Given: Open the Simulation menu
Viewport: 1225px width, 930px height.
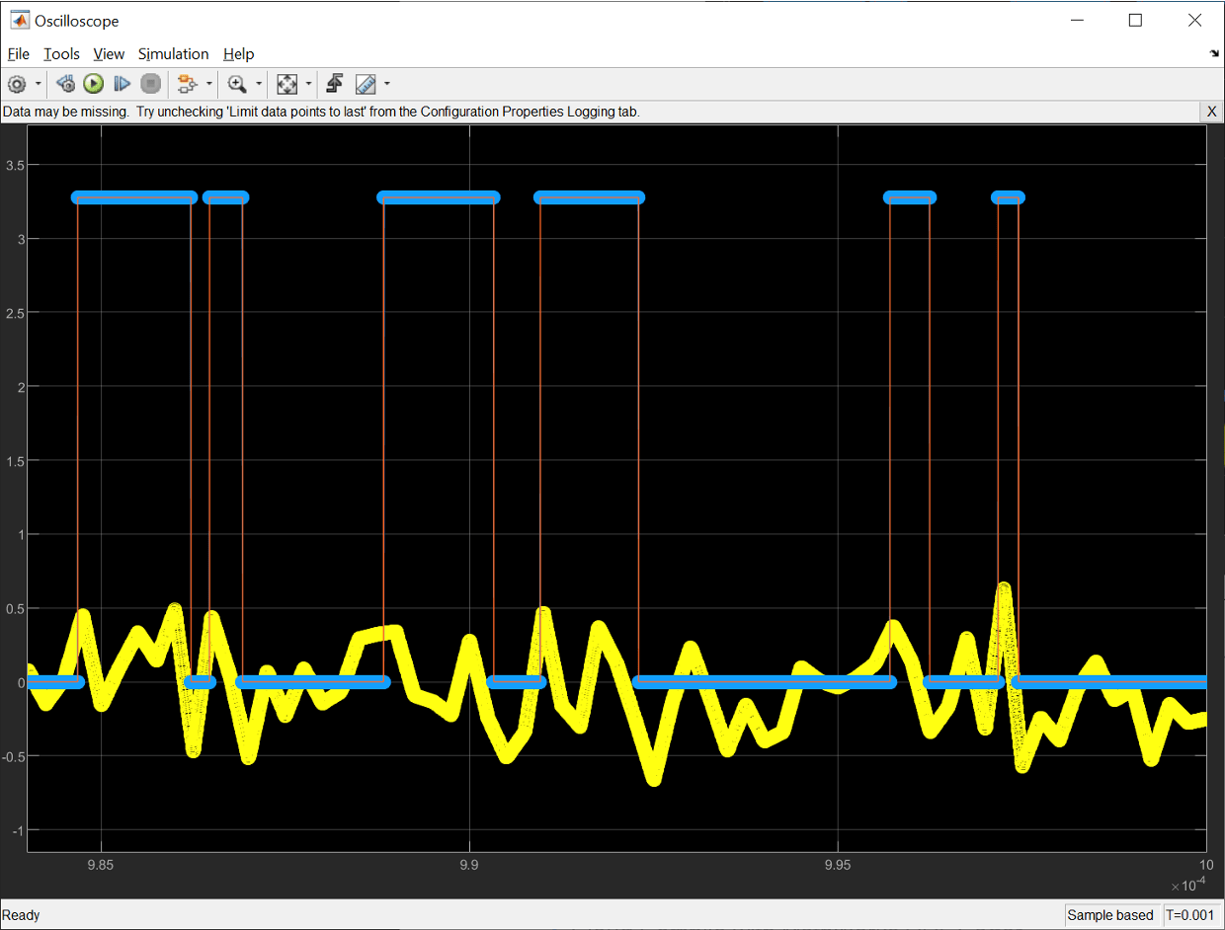Looking at the screenshot, I should 173,54.
